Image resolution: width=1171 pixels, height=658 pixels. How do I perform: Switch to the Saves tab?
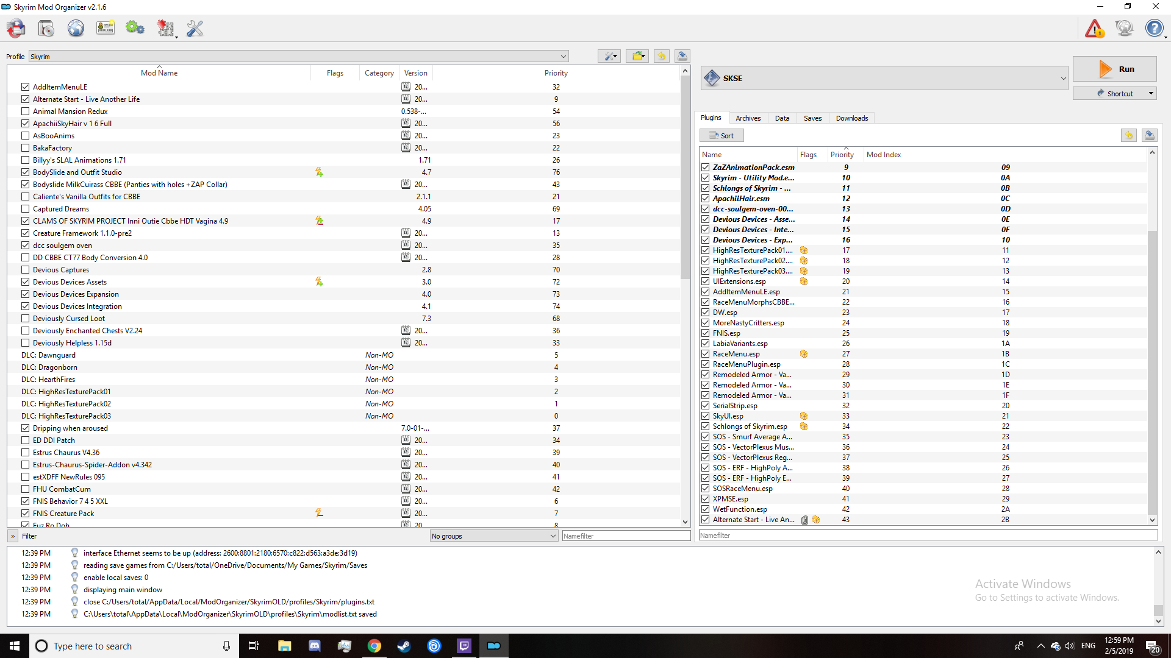812,118
